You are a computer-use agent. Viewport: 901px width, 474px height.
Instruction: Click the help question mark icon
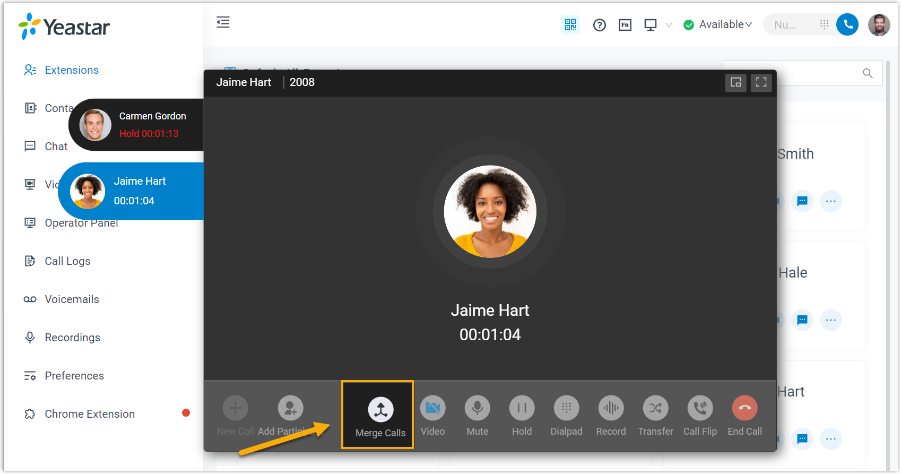tap(600, 25)
